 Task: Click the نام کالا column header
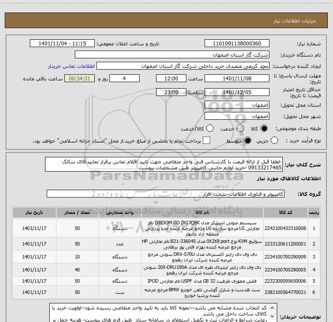(202, 213)
